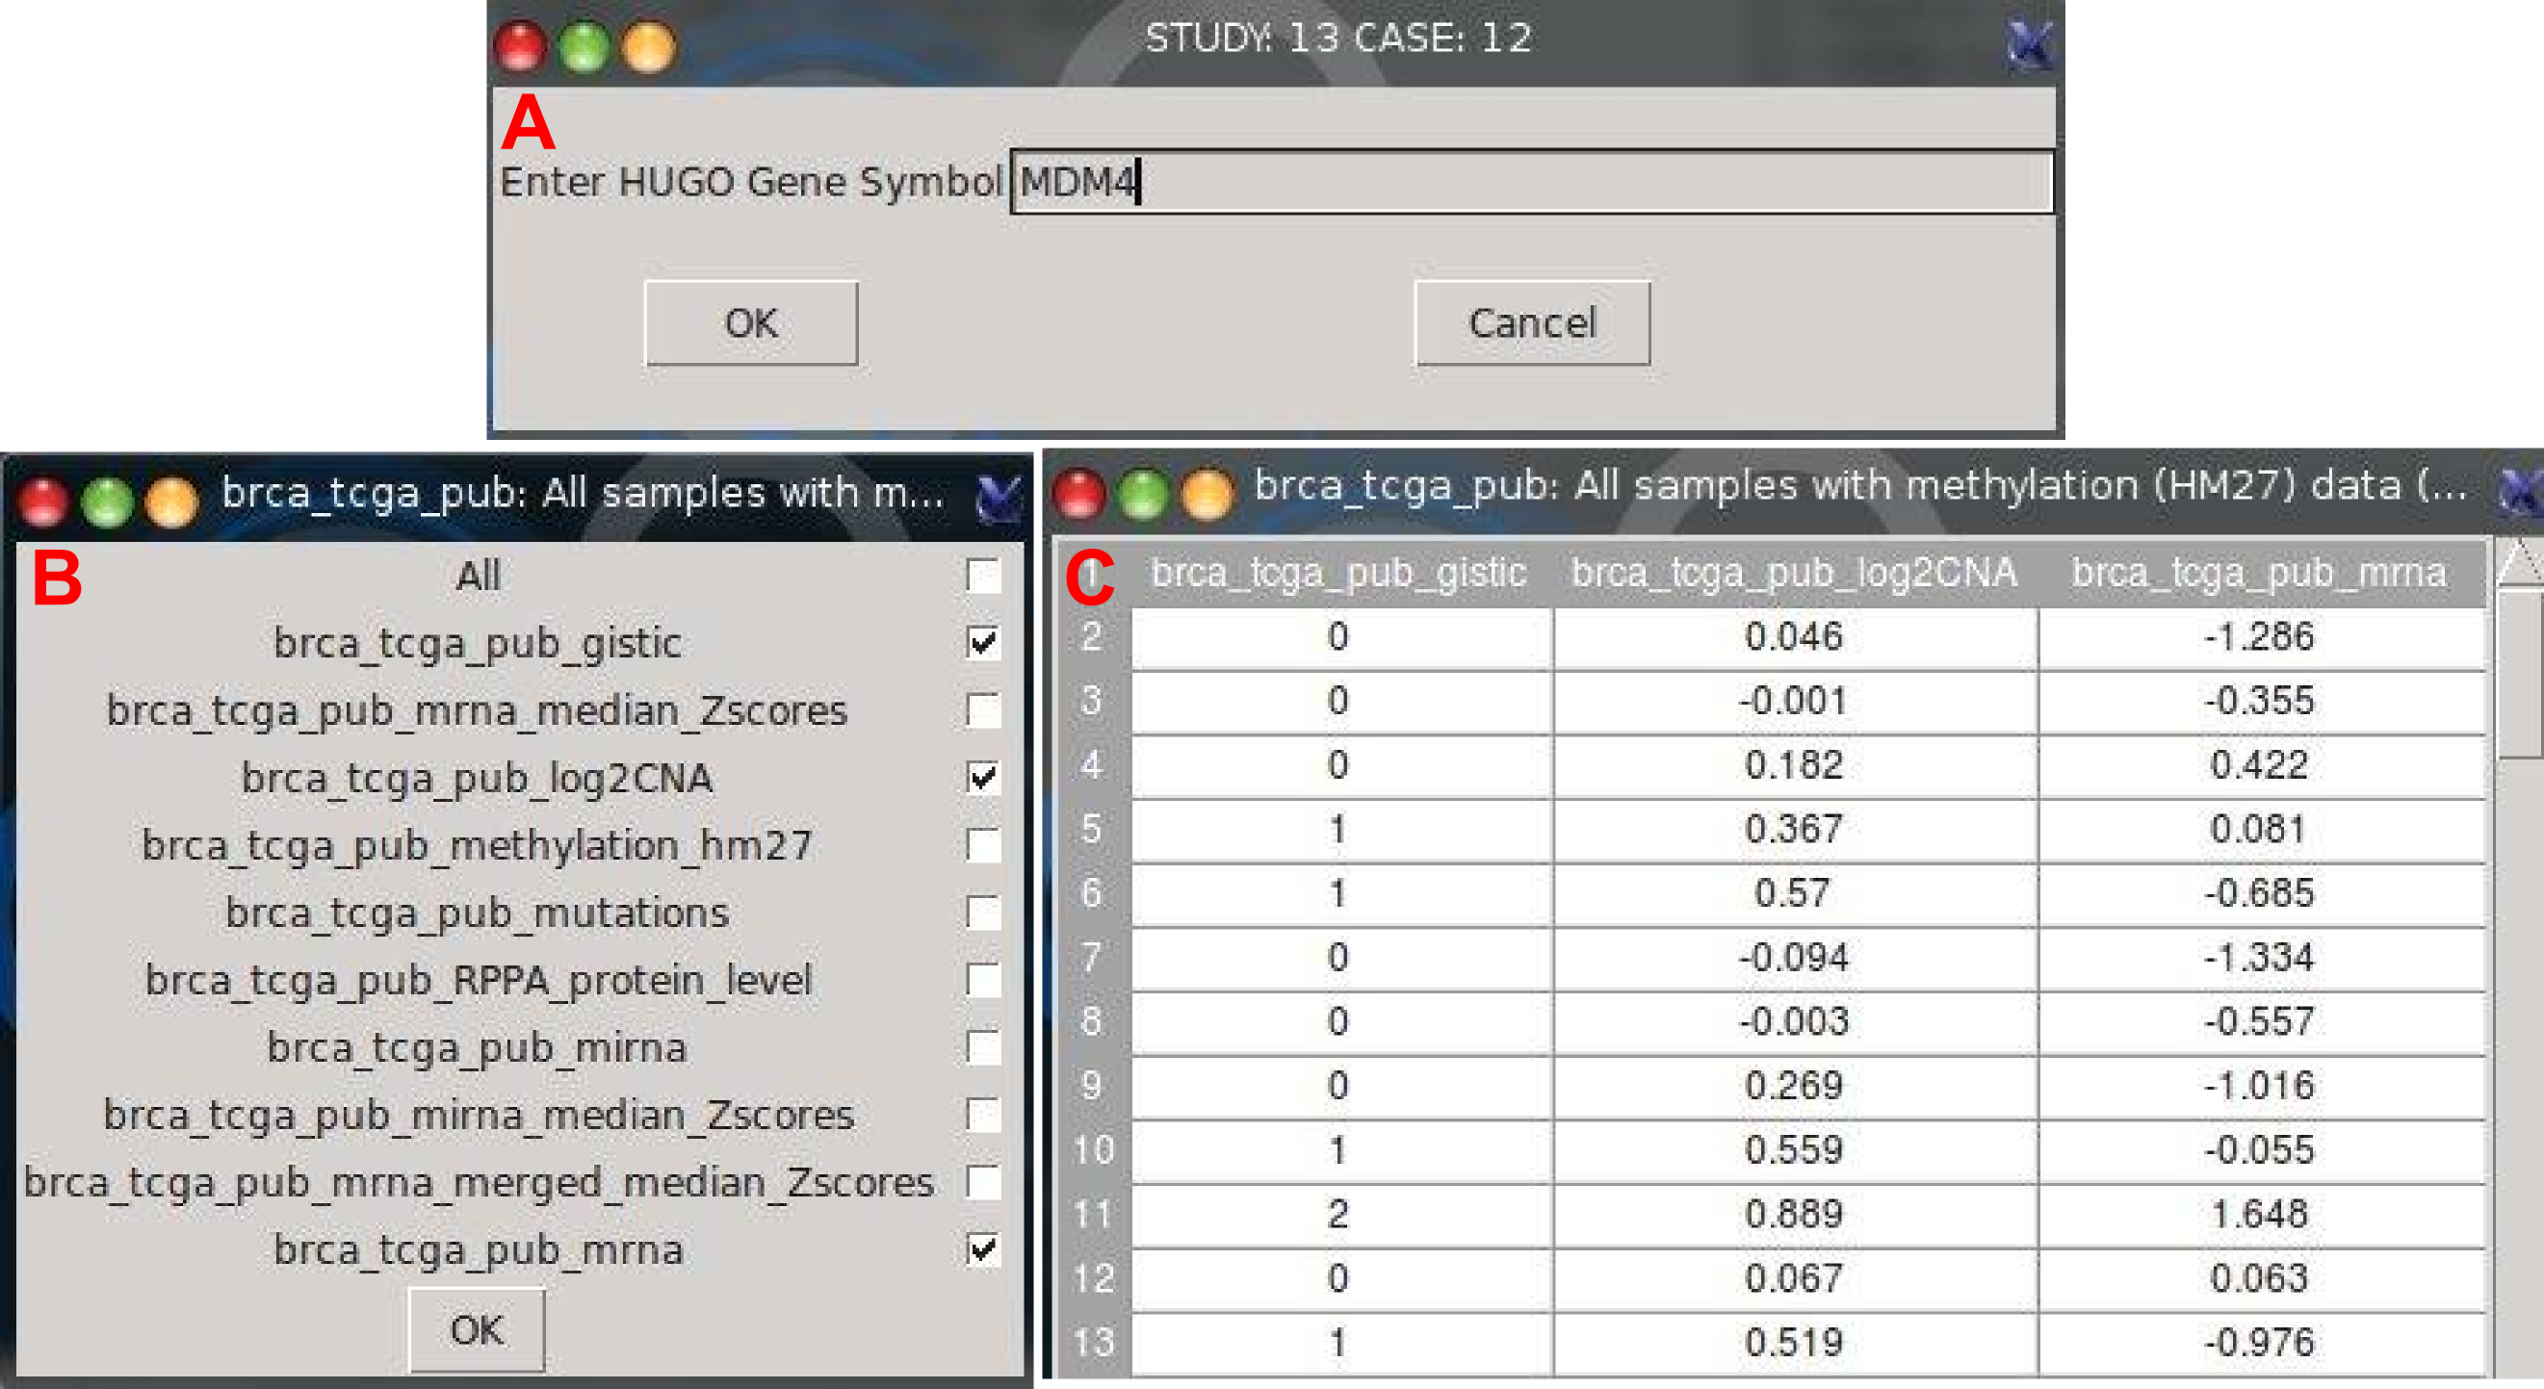Select brca_tcga_pub_mrna column header

pyautogui.click(x=2259, y=573)
